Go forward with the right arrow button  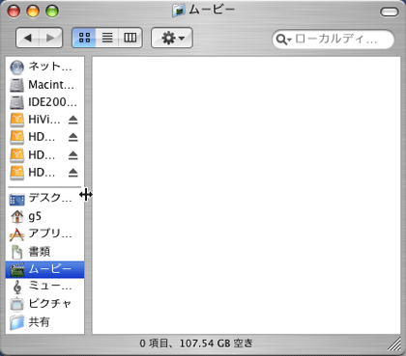click(50, 38)
